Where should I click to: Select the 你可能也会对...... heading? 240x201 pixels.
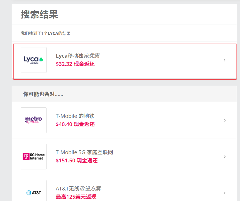tap(43, 94)
